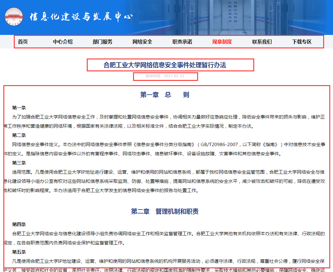The image size is (333, 272).
Task: Click the 第一章 总则 chapter heading
Action: pos(165,95)
